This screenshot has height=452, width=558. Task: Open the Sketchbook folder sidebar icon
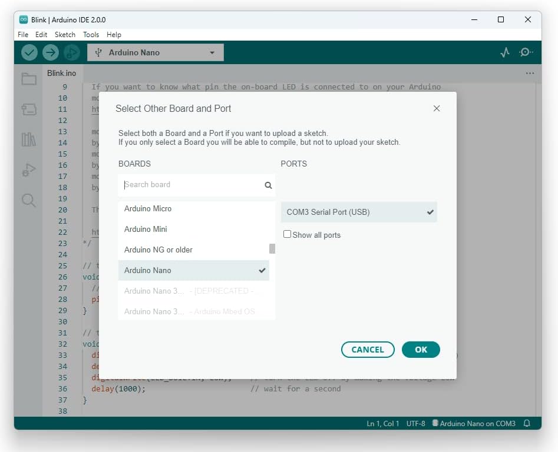pyautogui.click(x=29, y=78)
